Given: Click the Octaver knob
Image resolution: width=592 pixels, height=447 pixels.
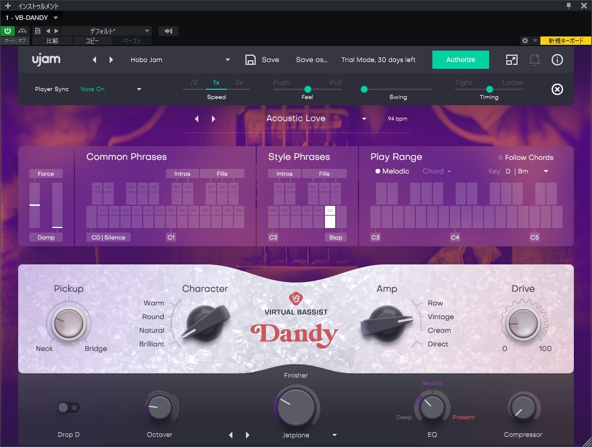Looking at the screenshot, I should 159,407.
